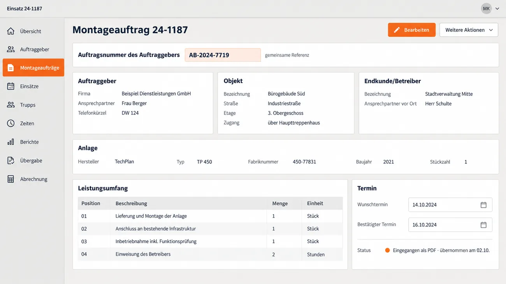Select row 'Inbetriebnahme inkl. Funktionsprüfung'
This screenshot has height=284, width=506.
pos(210,241)
